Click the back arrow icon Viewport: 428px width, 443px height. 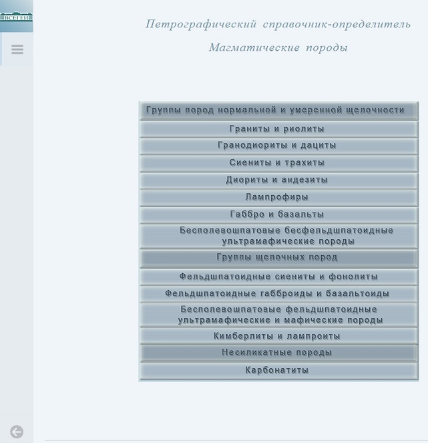click(x=17, y=432)
